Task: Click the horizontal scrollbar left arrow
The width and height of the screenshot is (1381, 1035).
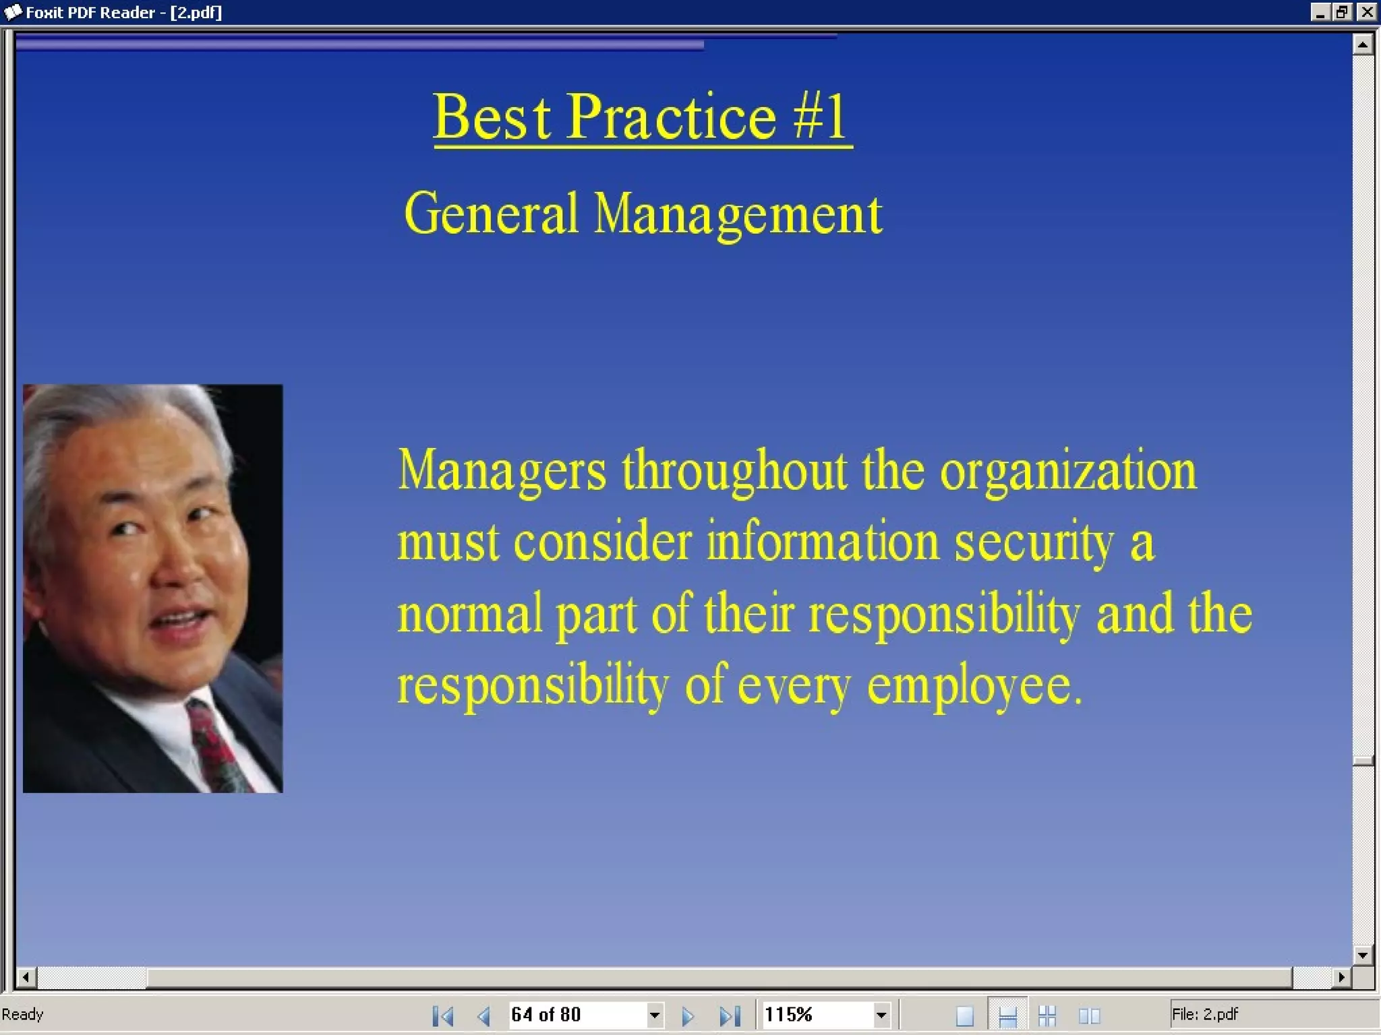Action: [26, 977]
